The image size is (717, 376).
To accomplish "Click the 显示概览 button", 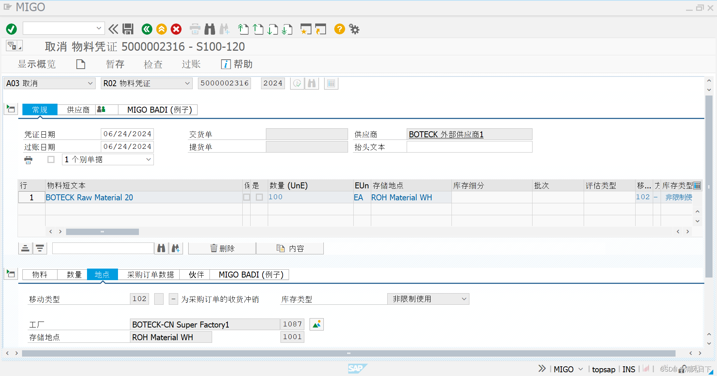I will [x=37, y=64].
